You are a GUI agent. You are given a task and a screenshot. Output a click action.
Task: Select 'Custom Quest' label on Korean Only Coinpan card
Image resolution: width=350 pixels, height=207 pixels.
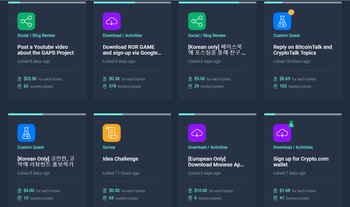coord(31,147)
